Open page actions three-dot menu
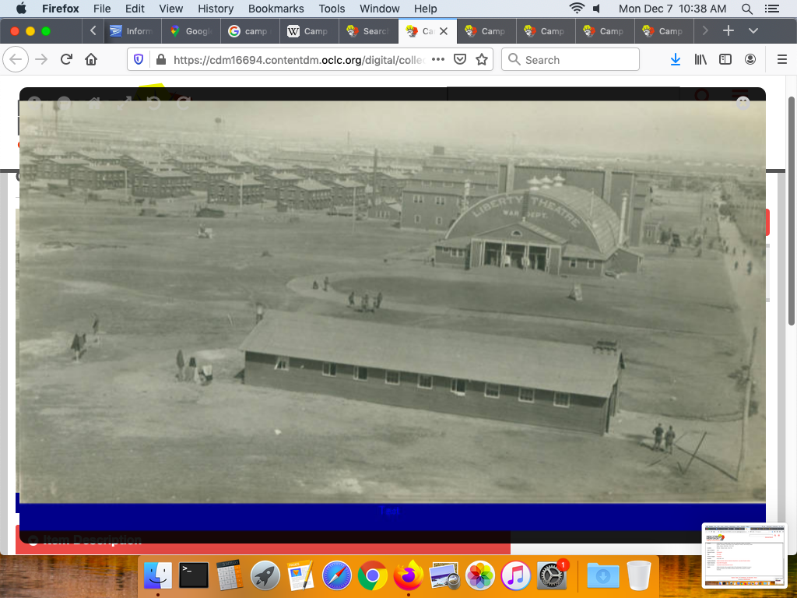Image resolution: width=797 pixels, height=598 pixels. pos(438,60)
